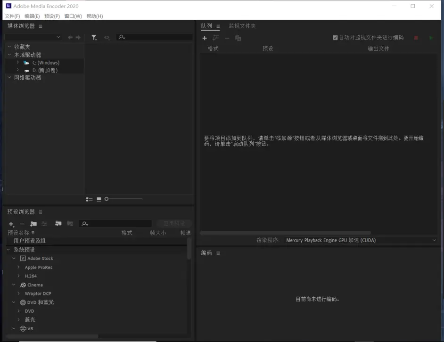The width and height of the screenshot is (444, 342).
Task: Switch media browser to list view
Action: (89, 199)
